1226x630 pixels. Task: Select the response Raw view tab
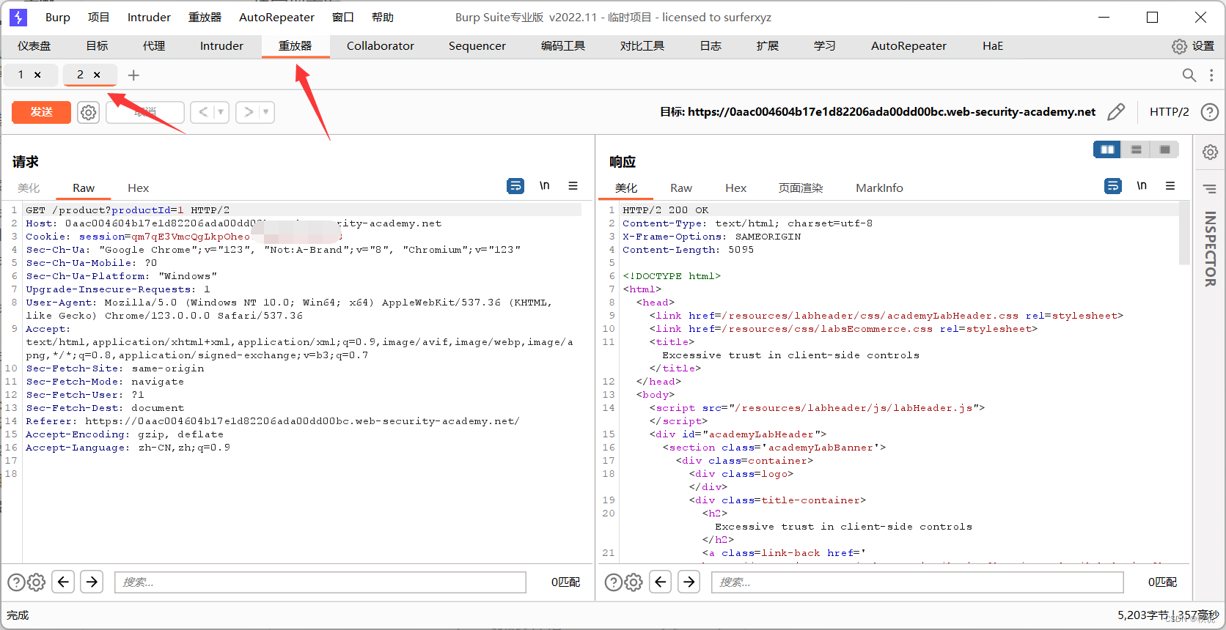click(x=681, y=188)
